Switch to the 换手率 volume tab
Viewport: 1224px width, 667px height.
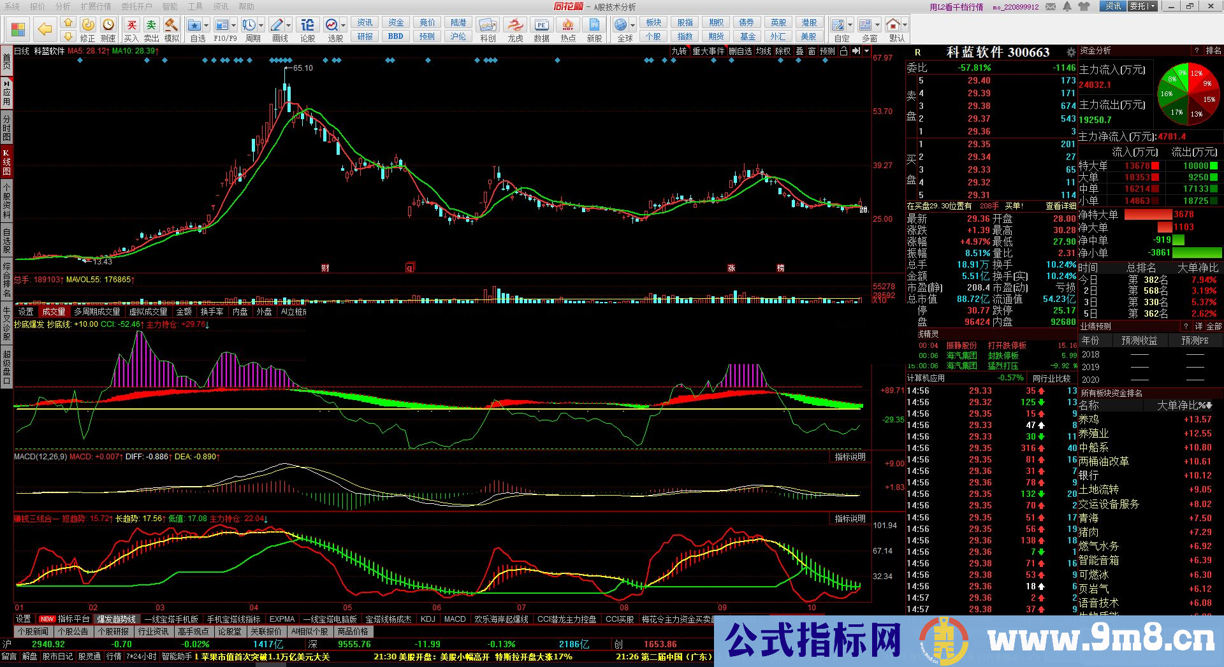point(212,312)
